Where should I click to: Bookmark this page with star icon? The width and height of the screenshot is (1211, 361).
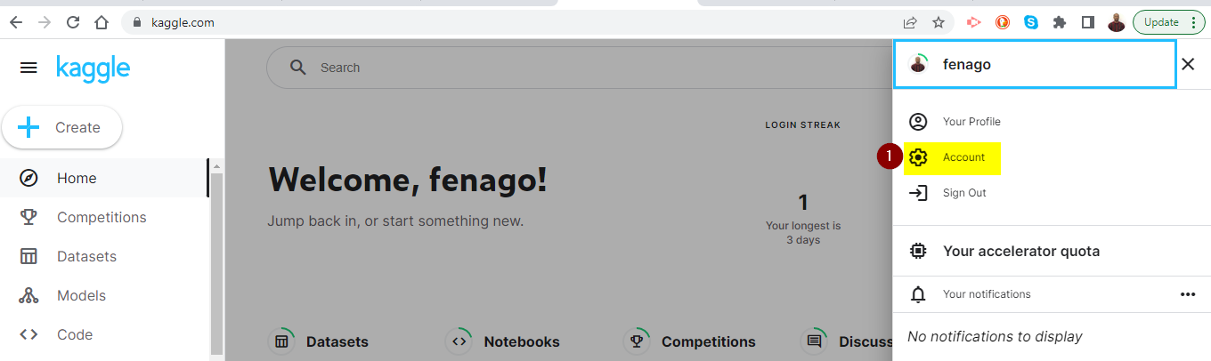pos(938,22)
